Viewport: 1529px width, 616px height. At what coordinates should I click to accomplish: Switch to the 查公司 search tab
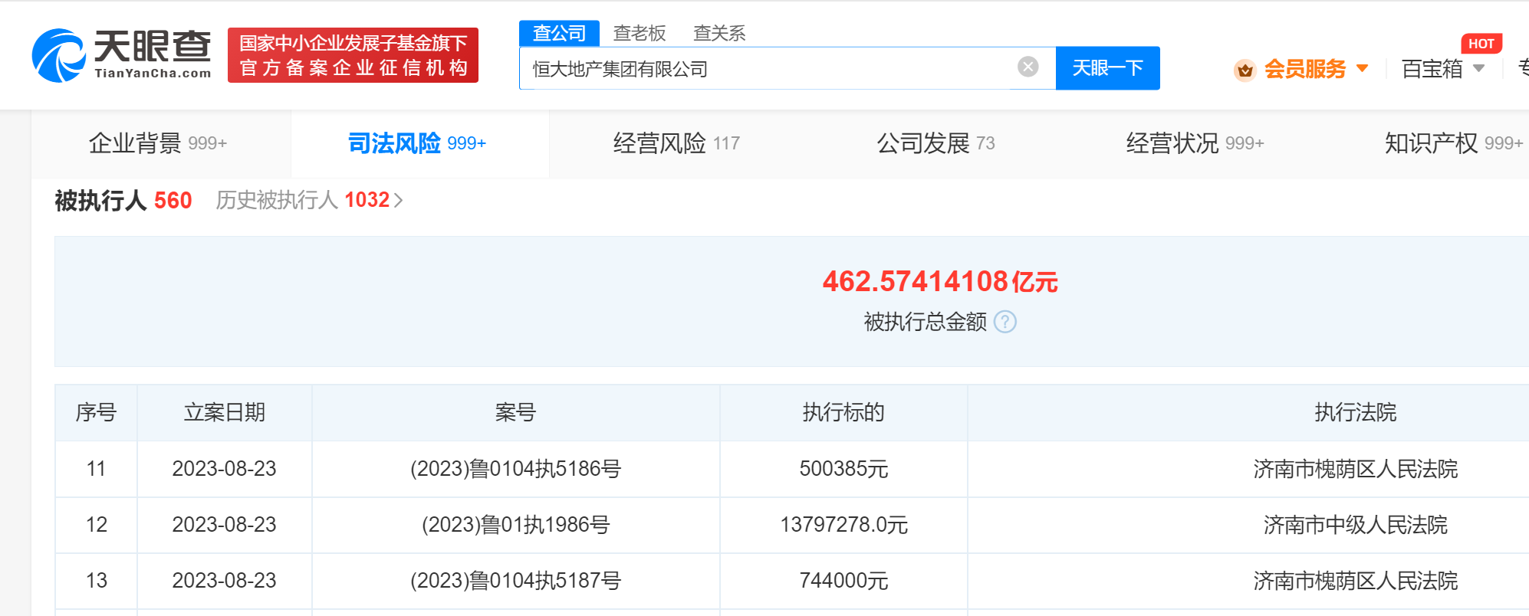point(559,33)
